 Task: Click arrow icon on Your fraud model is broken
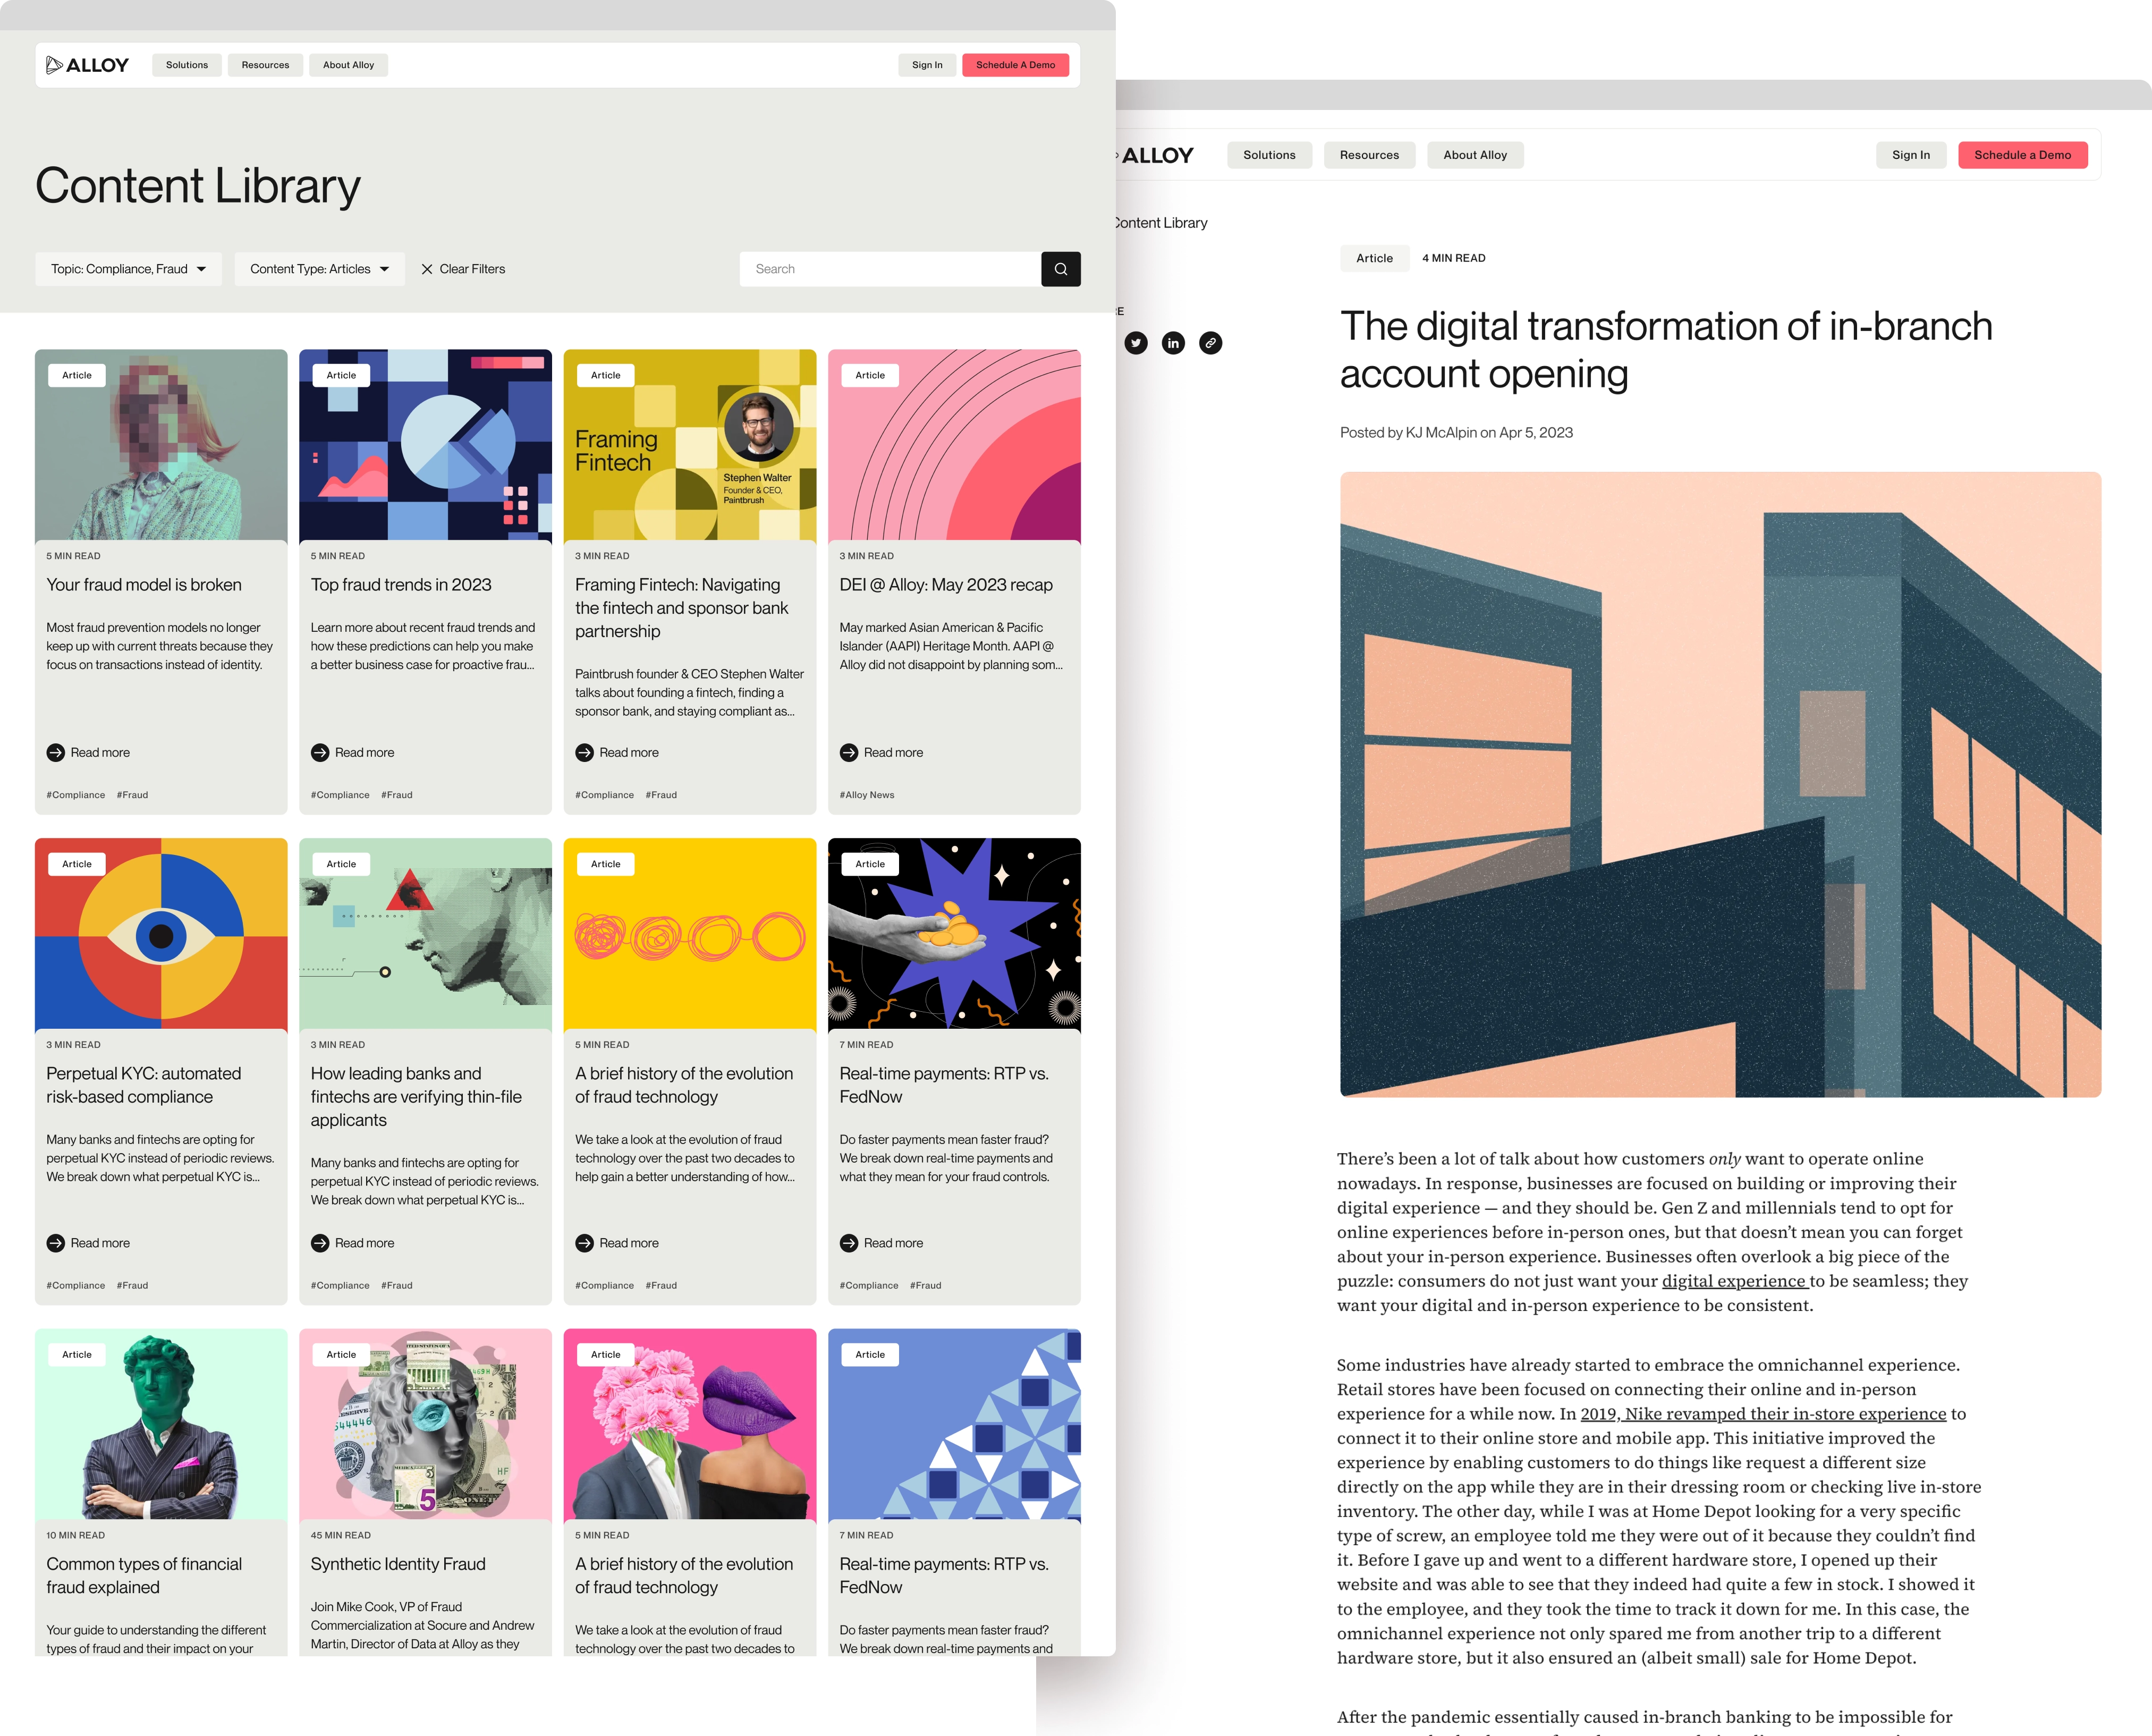click(55, 753)
